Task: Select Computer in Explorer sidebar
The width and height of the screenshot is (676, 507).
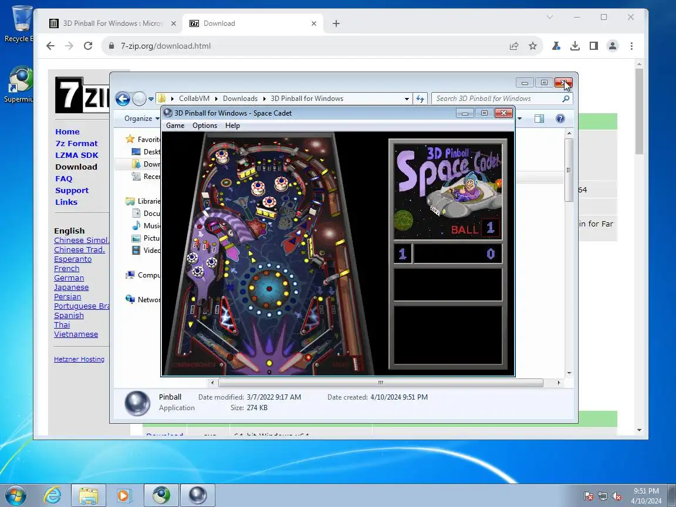Action: click(x=143, y=275)
